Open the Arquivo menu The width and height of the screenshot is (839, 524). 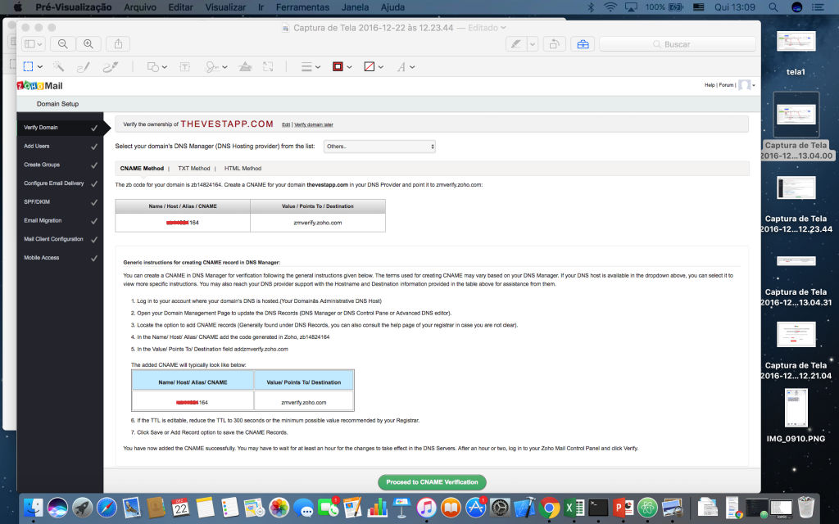[140, 7]
